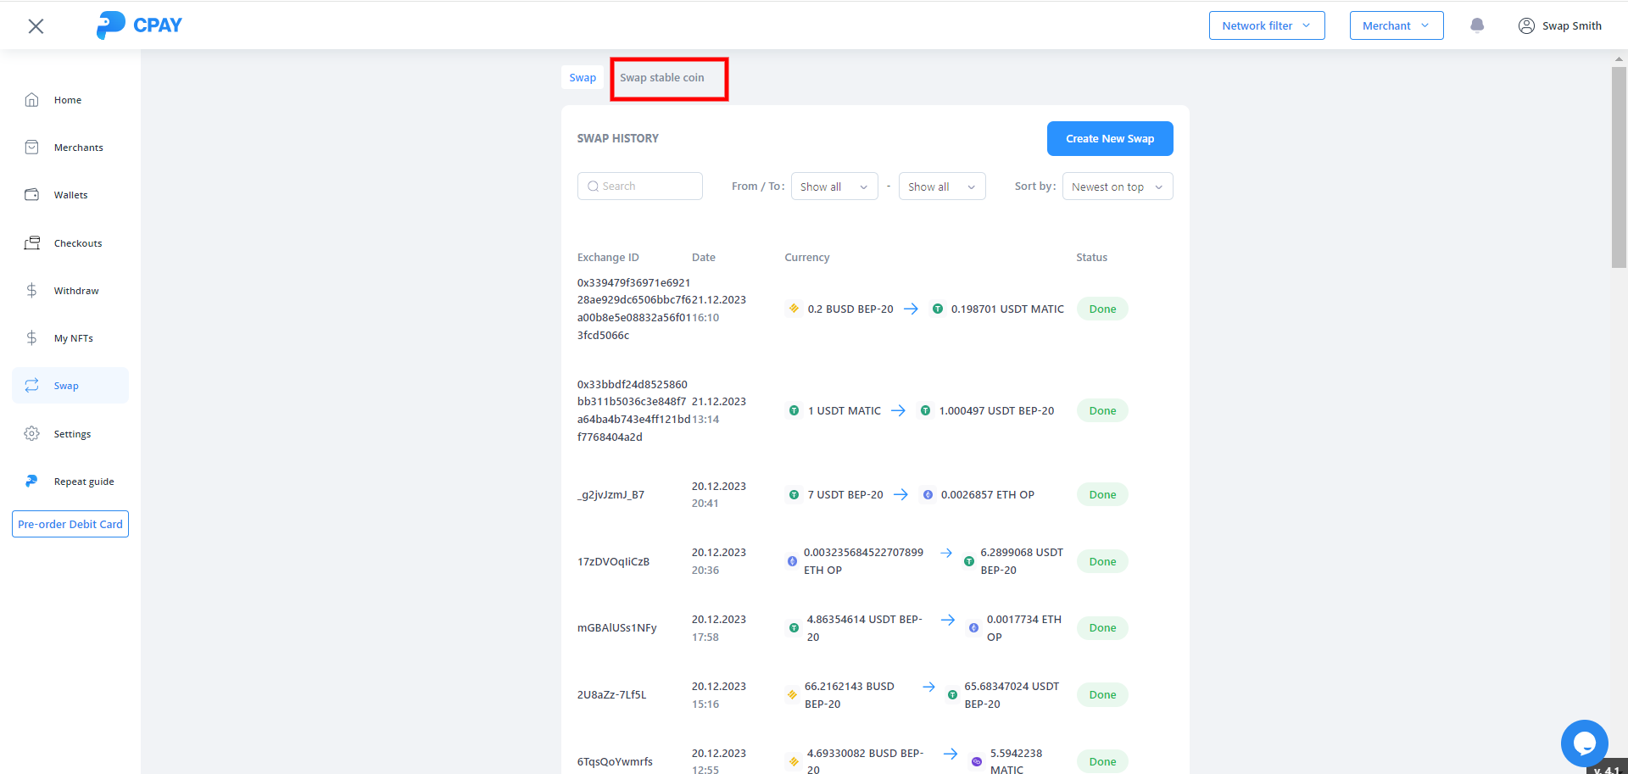This screenshot has width=1628, height=774.
Task: Click the Home icon in sidebar
Action: click(32, 100)
